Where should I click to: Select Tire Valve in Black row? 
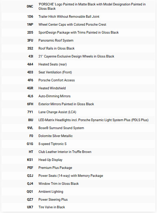pos(78,207)
